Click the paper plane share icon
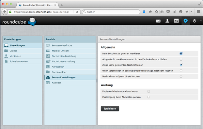The height and width of the screenshot is (129, 203). click(174, 12)
